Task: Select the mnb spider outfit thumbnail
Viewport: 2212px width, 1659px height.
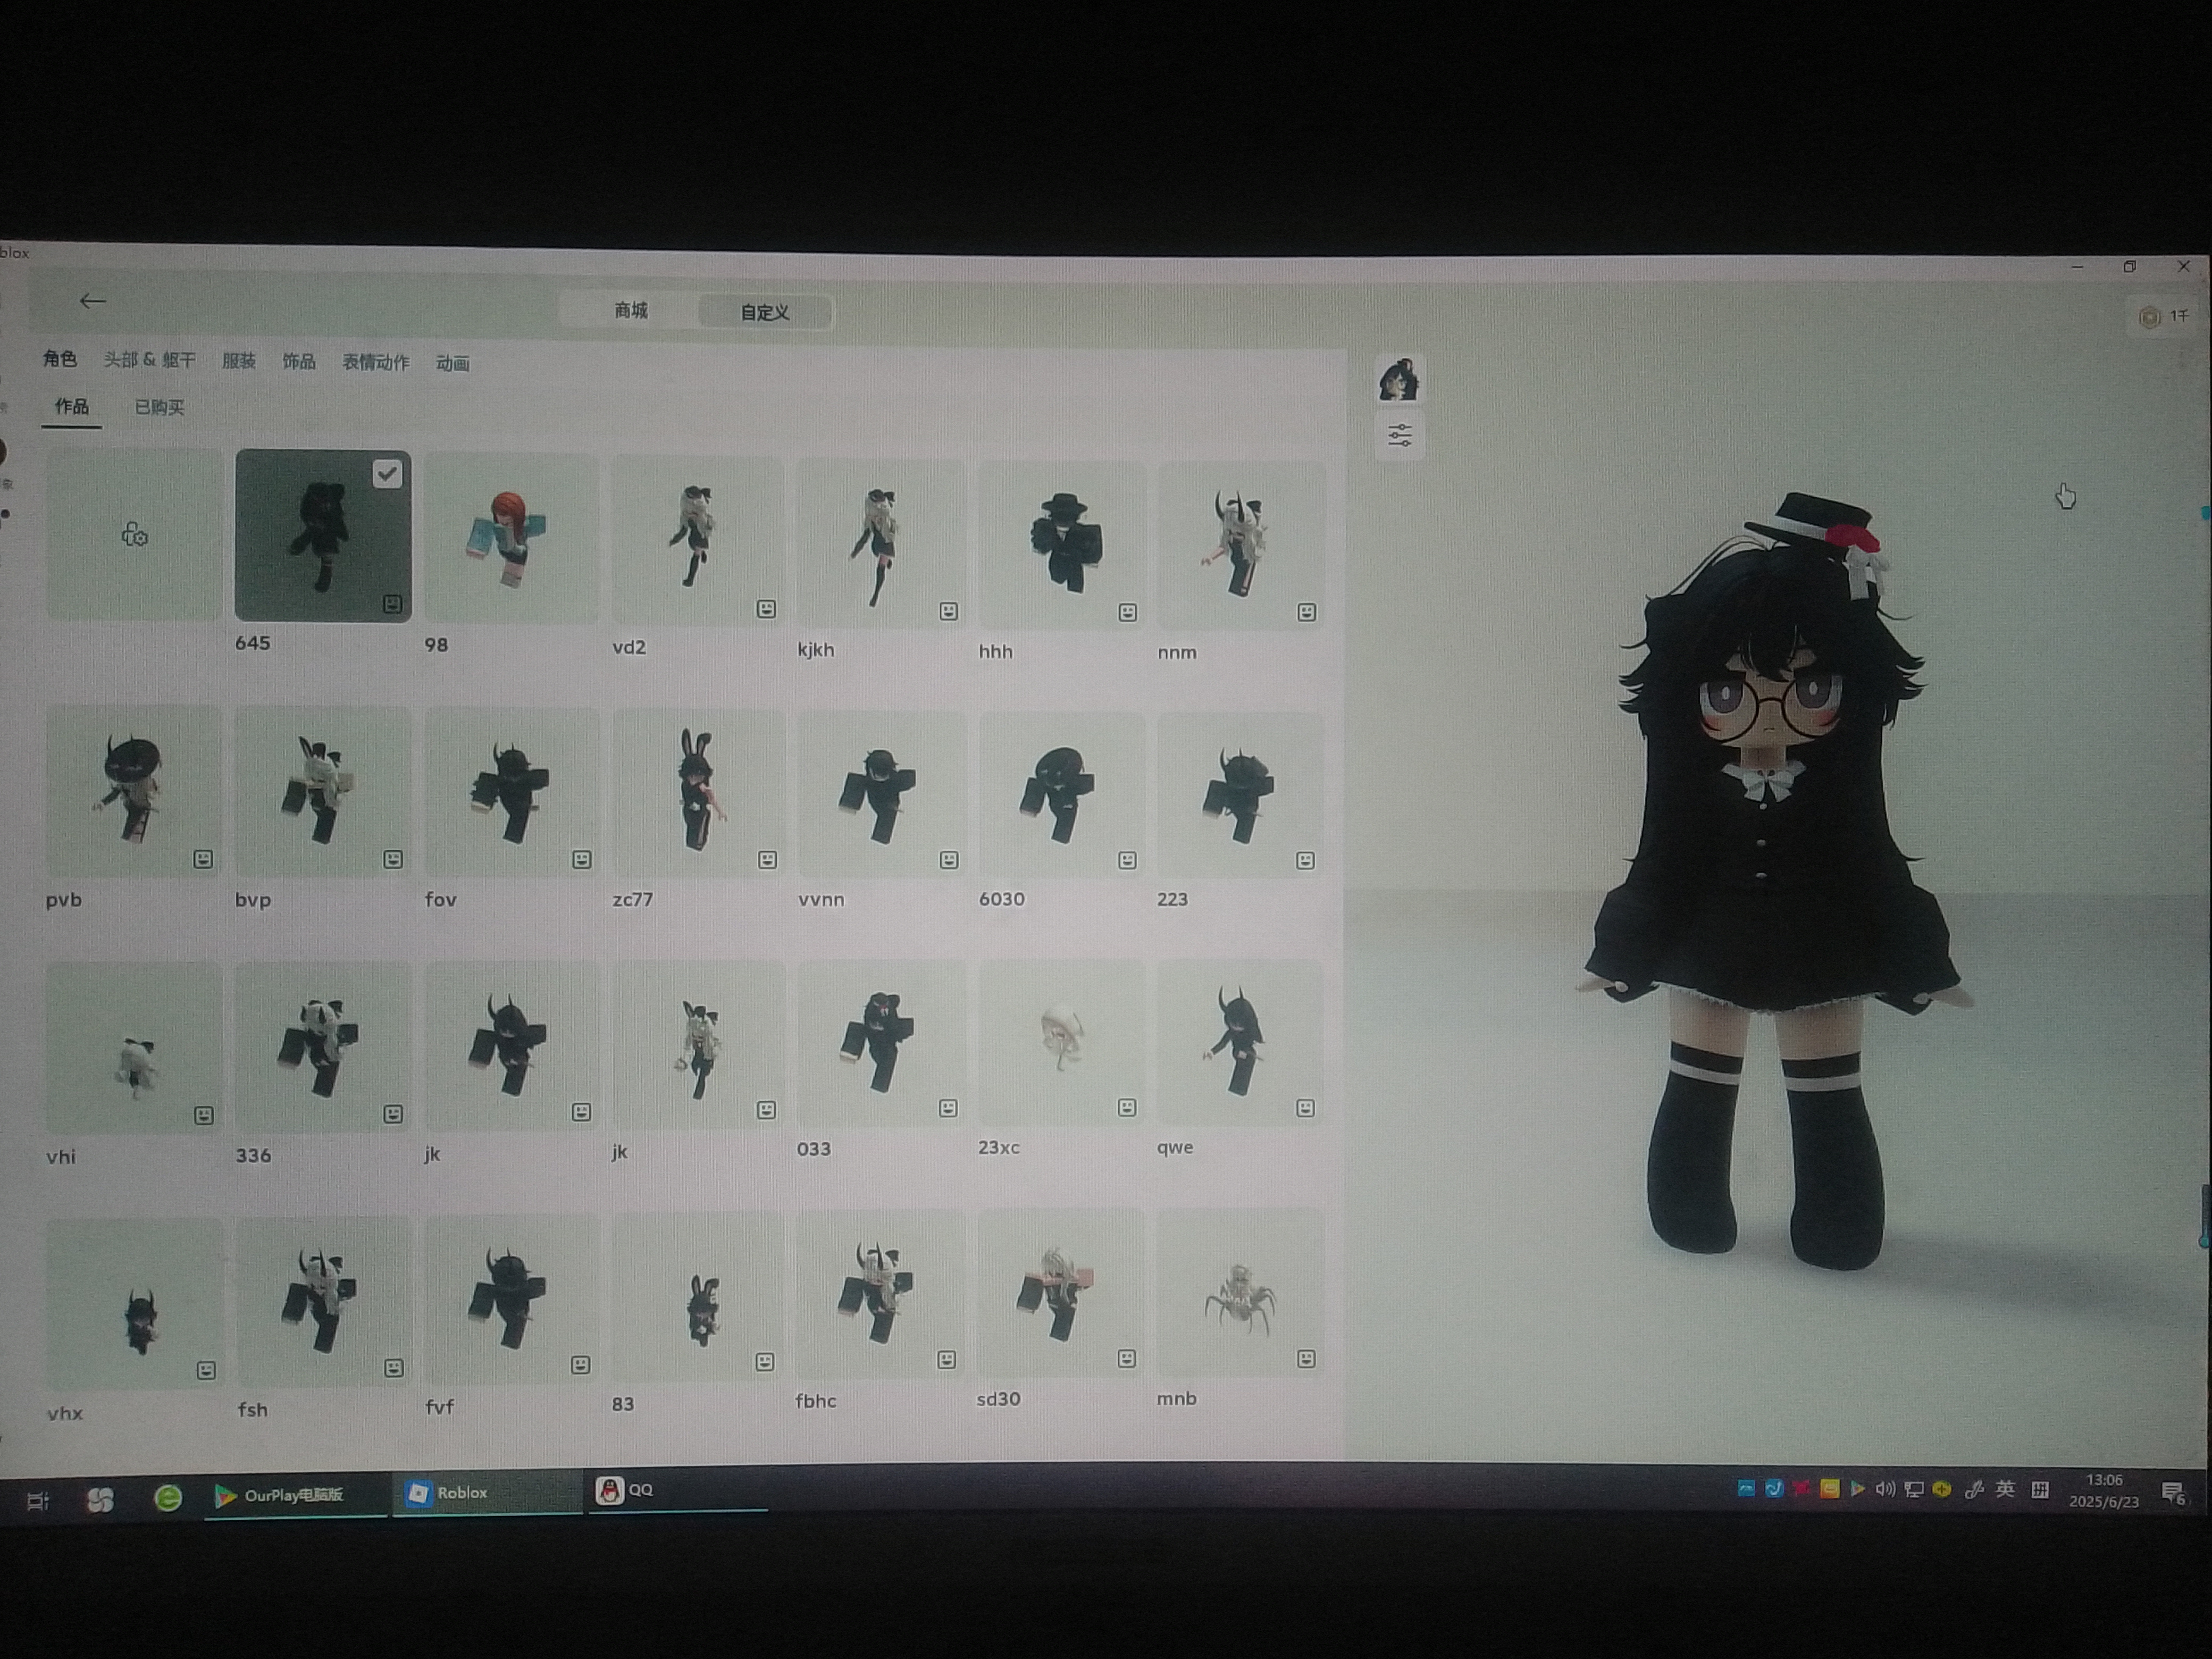Action: pyautogui.click(x=1240, y=1293)
